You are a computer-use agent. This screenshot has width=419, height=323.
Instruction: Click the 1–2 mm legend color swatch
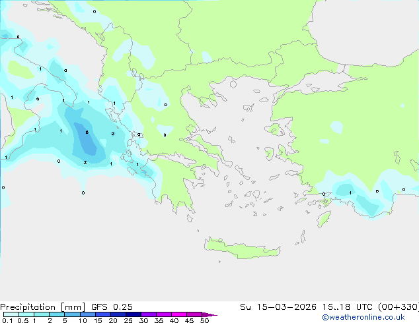42,314
